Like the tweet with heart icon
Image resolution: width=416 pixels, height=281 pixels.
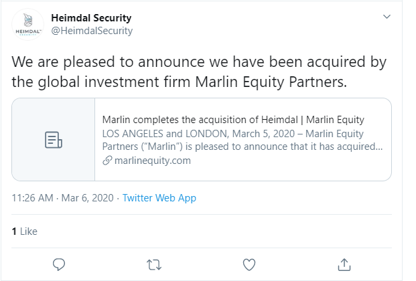pyautogui.click(x=249, y=264)
